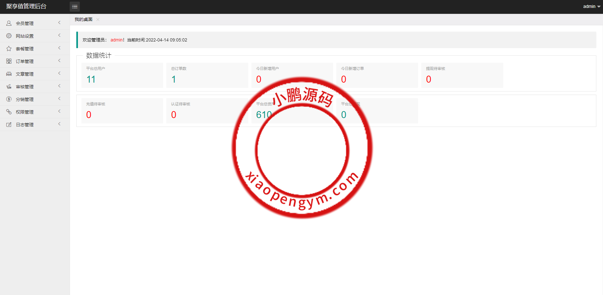
Task: Click the star icon beside 套餐管理
Action: 9,48
